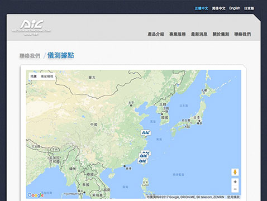Switch language to 简体中文
This screenshot has width=267, height=201.
tap(219, 8)
